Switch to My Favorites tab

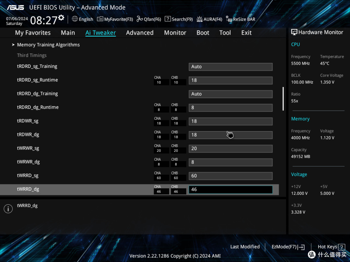(x=33, y=33)
